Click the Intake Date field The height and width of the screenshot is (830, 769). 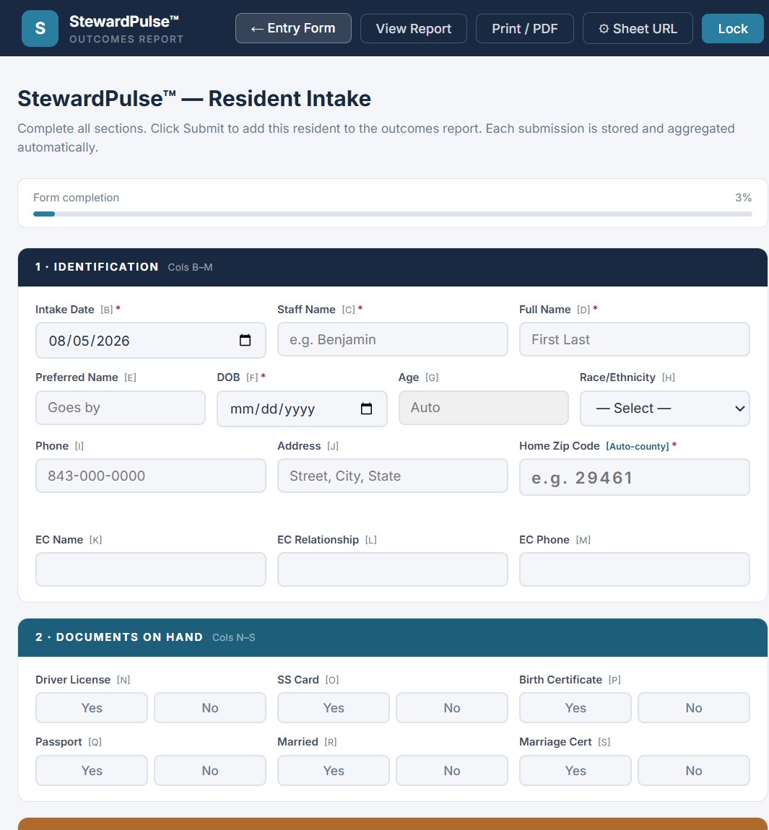(x=150, y=341)
